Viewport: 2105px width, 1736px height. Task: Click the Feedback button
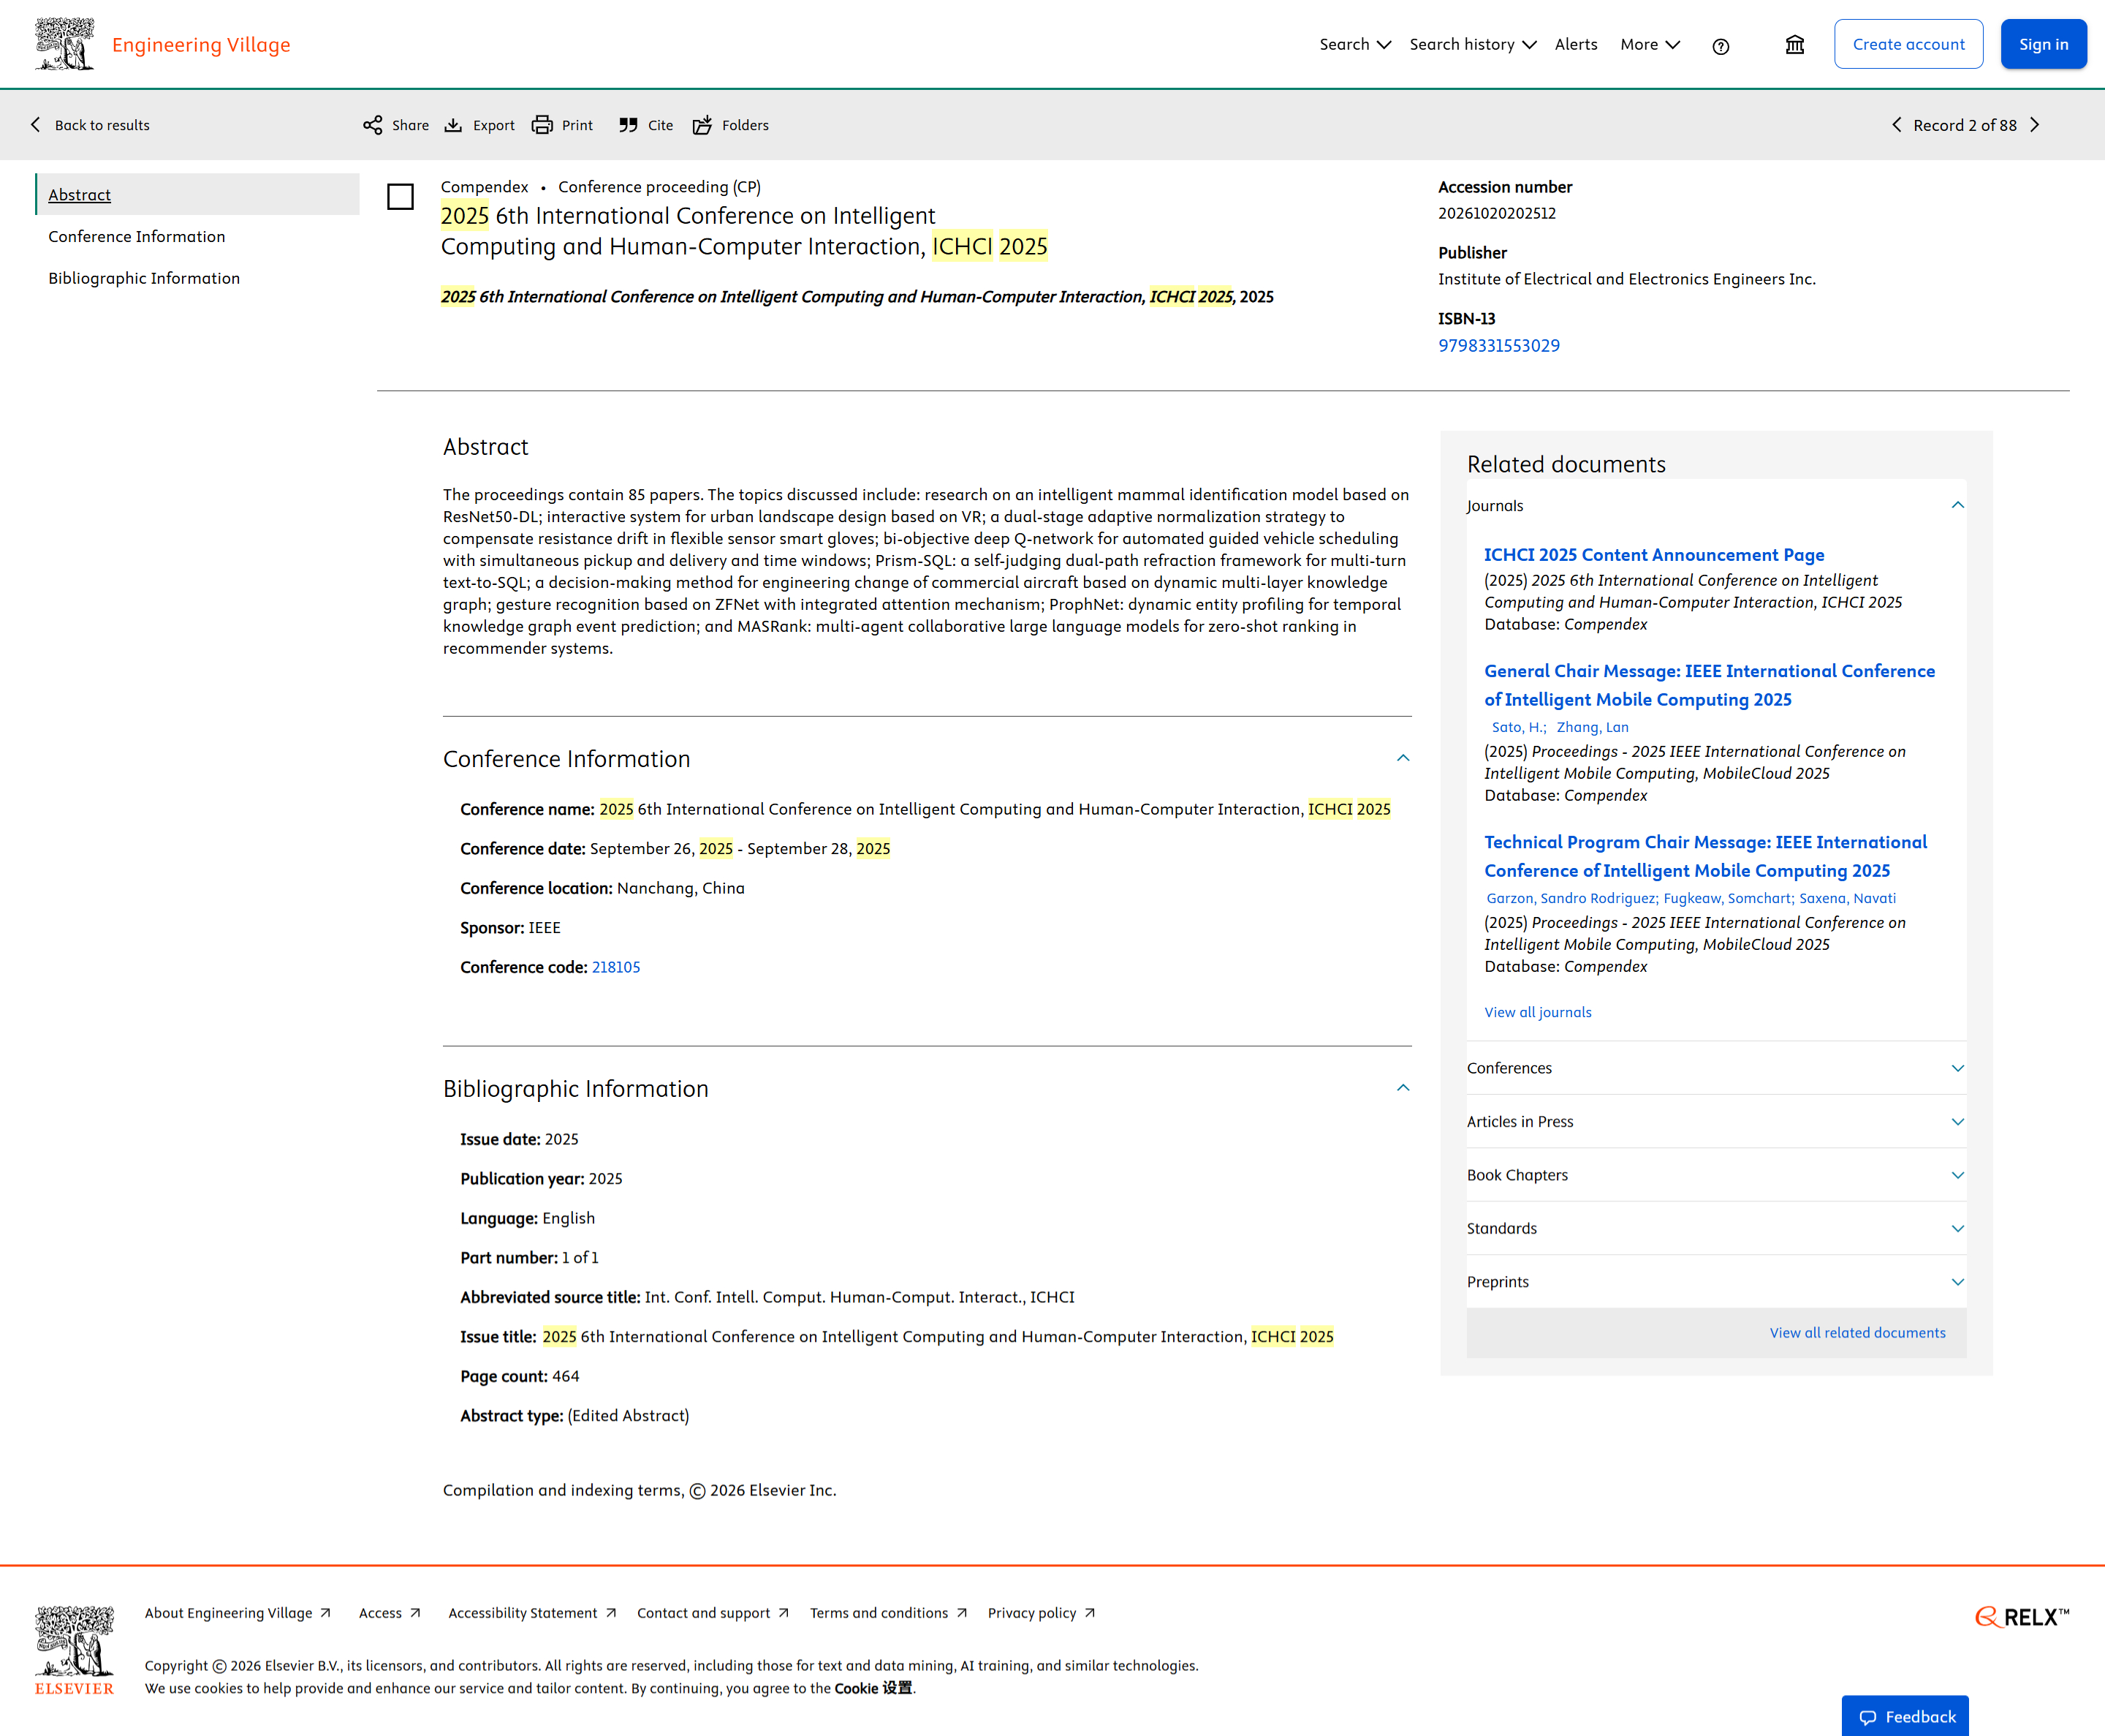1905,1717
